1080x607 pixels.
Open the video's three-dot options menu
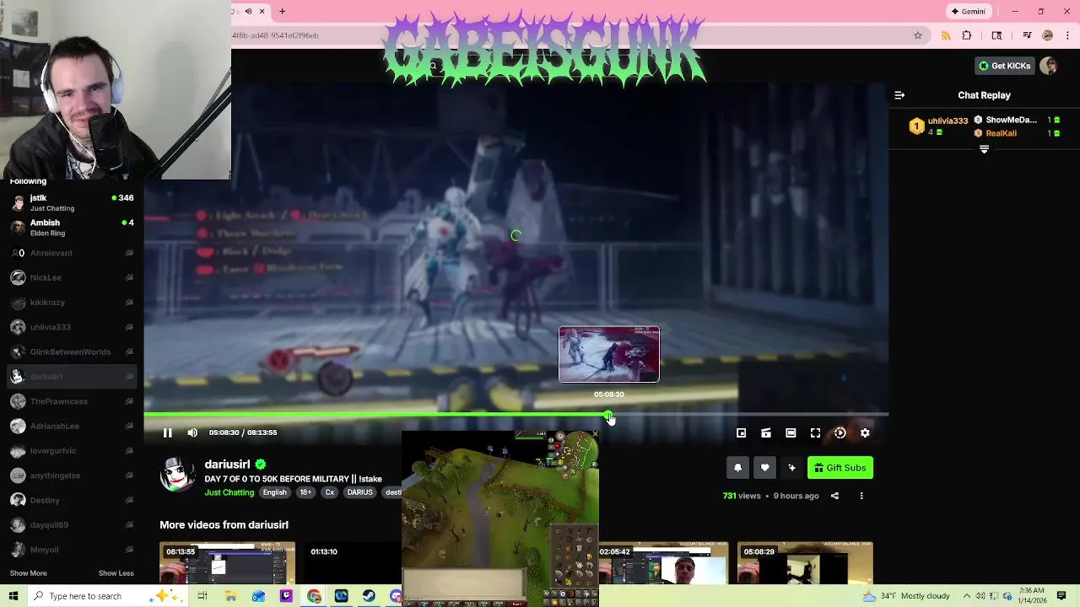pyautogui.click(x=861, y=496)
